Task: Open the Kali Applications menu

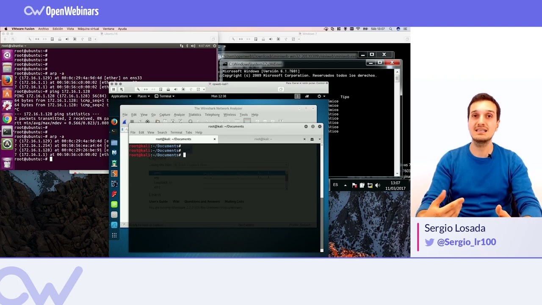Action: point(121,96)
